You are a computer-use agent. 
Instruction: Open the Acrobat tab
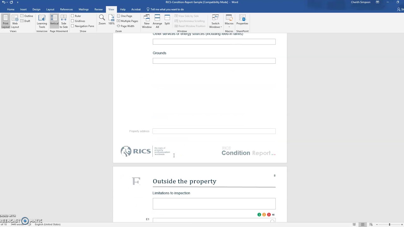point(136,9)
